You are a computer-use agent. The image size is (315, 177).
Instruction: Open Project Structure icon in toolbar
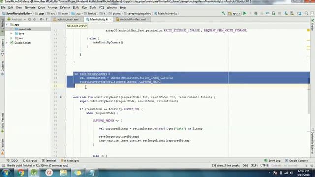click(x=299, y=13)
